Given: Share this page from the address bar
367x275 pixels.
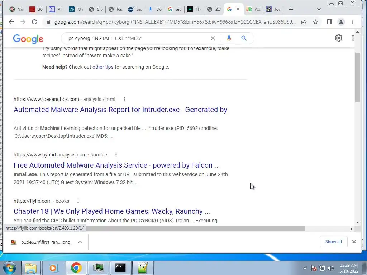Looking at the screenshot, I should [x=304, y=22].
